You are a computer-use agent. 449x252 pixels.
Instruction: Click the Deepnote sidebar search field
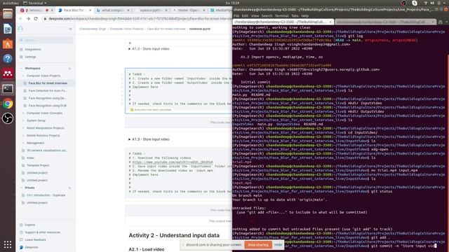46,41
